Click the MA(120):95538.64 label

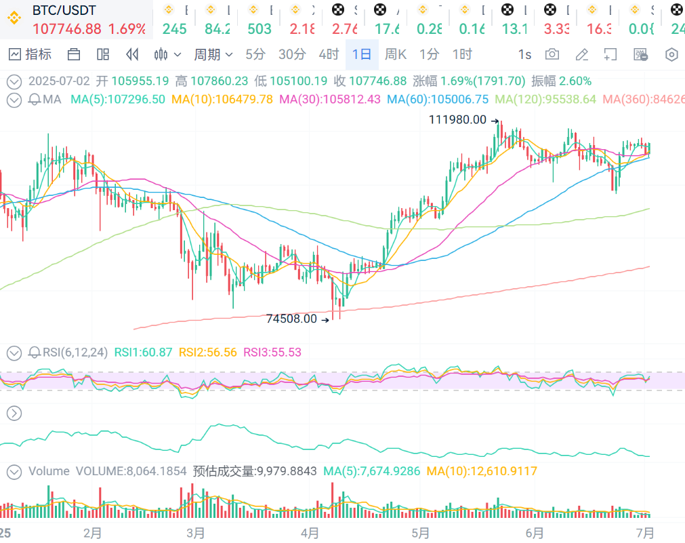point(545,100)
